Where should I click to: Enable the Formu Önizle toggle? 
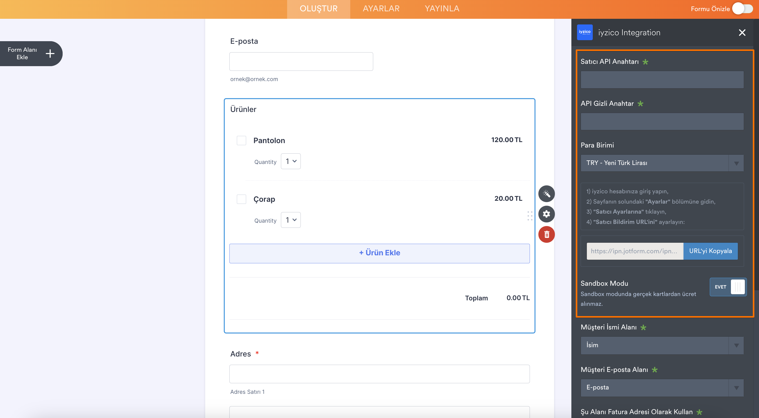point(743,8)
